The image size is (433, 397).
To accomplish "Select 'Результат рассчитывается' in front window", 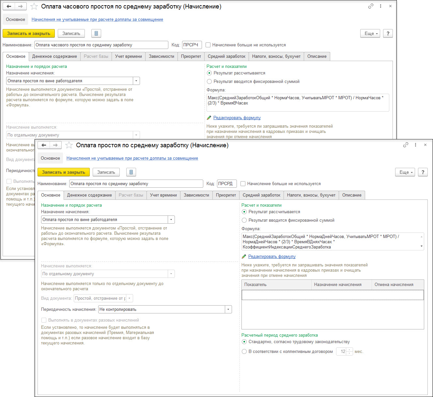I will (244, 212).
